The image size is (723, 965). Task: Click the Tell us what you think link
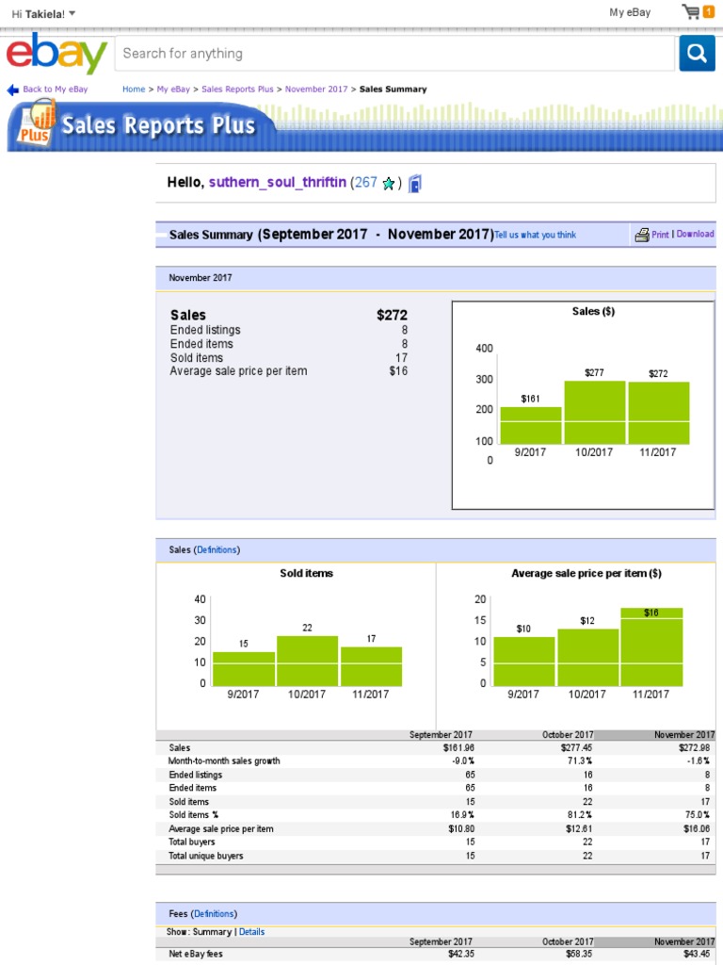click(536, 235)
